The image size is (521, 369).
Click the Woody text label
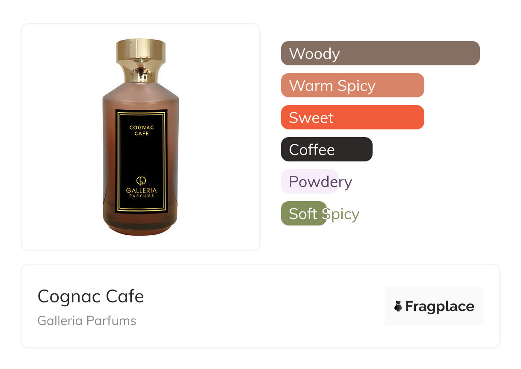tap(314, 54)
